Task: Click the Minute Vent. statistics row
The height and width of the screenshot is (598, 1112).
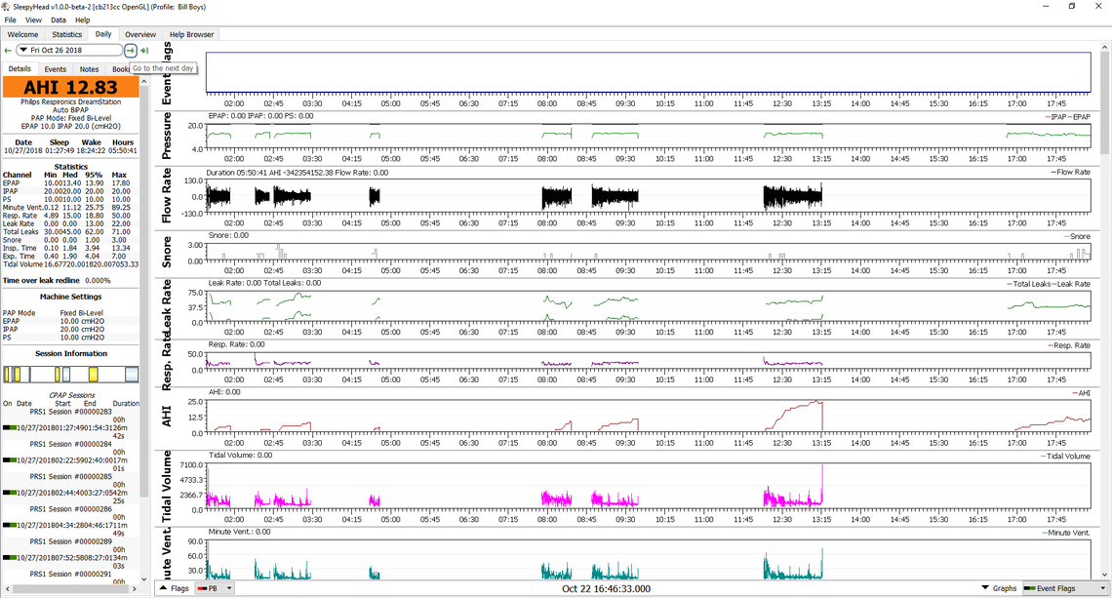Action: click(69, 208)
